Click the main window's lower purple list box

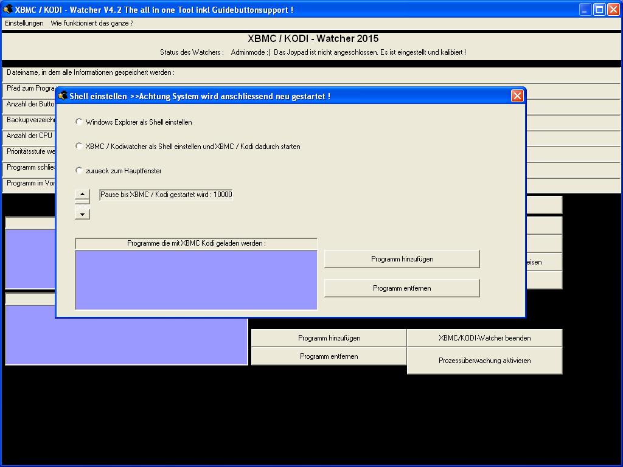click(127, 342)
